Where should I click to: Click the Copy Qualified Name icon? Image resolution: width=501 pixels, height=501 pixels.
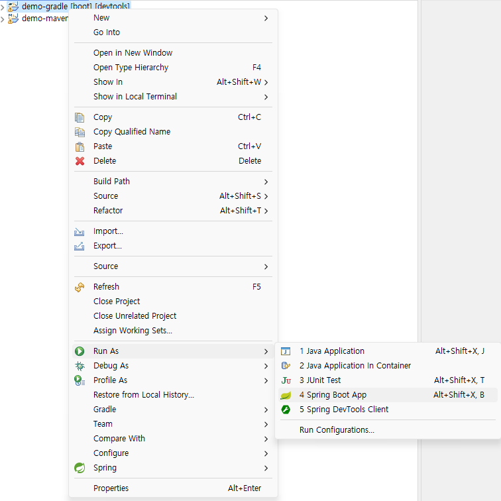click(x=80, y=132)
